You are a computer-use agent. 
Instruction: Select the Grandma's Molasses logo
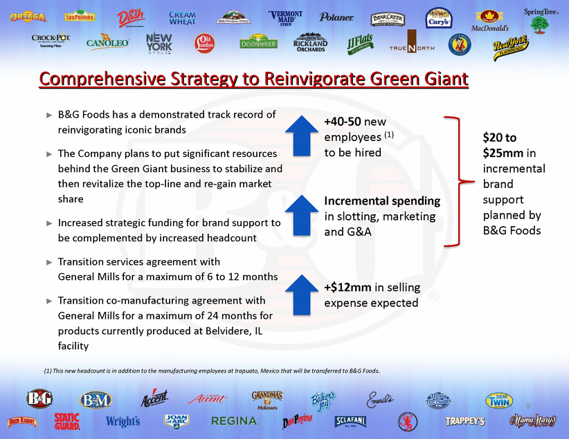(x=267, y=400)
